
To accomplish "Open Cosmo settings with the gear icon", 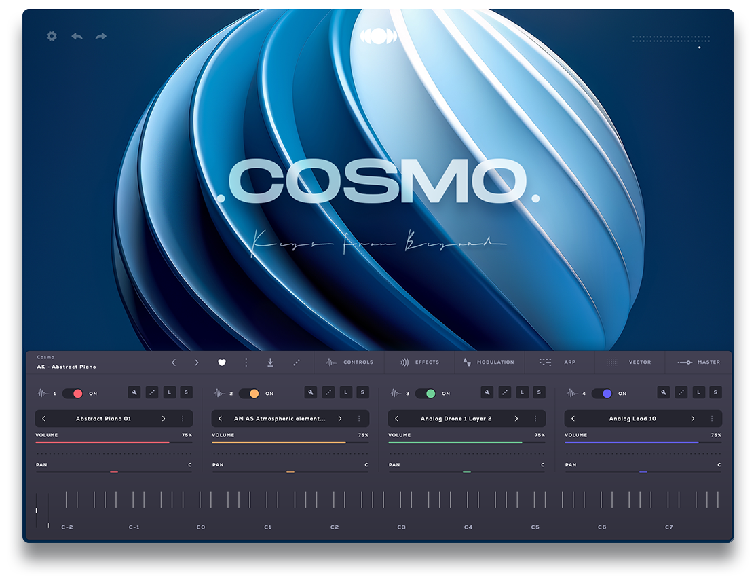I will coord(51,37).
